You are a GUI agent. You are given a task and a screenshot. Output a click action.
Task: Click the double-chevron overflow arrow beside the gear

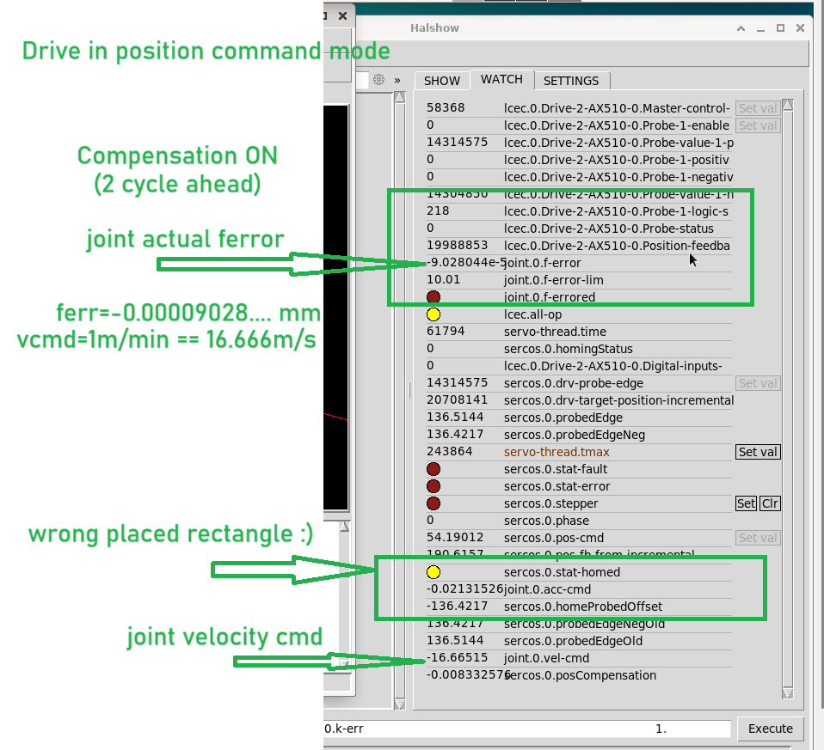click(x=397, y=80)
